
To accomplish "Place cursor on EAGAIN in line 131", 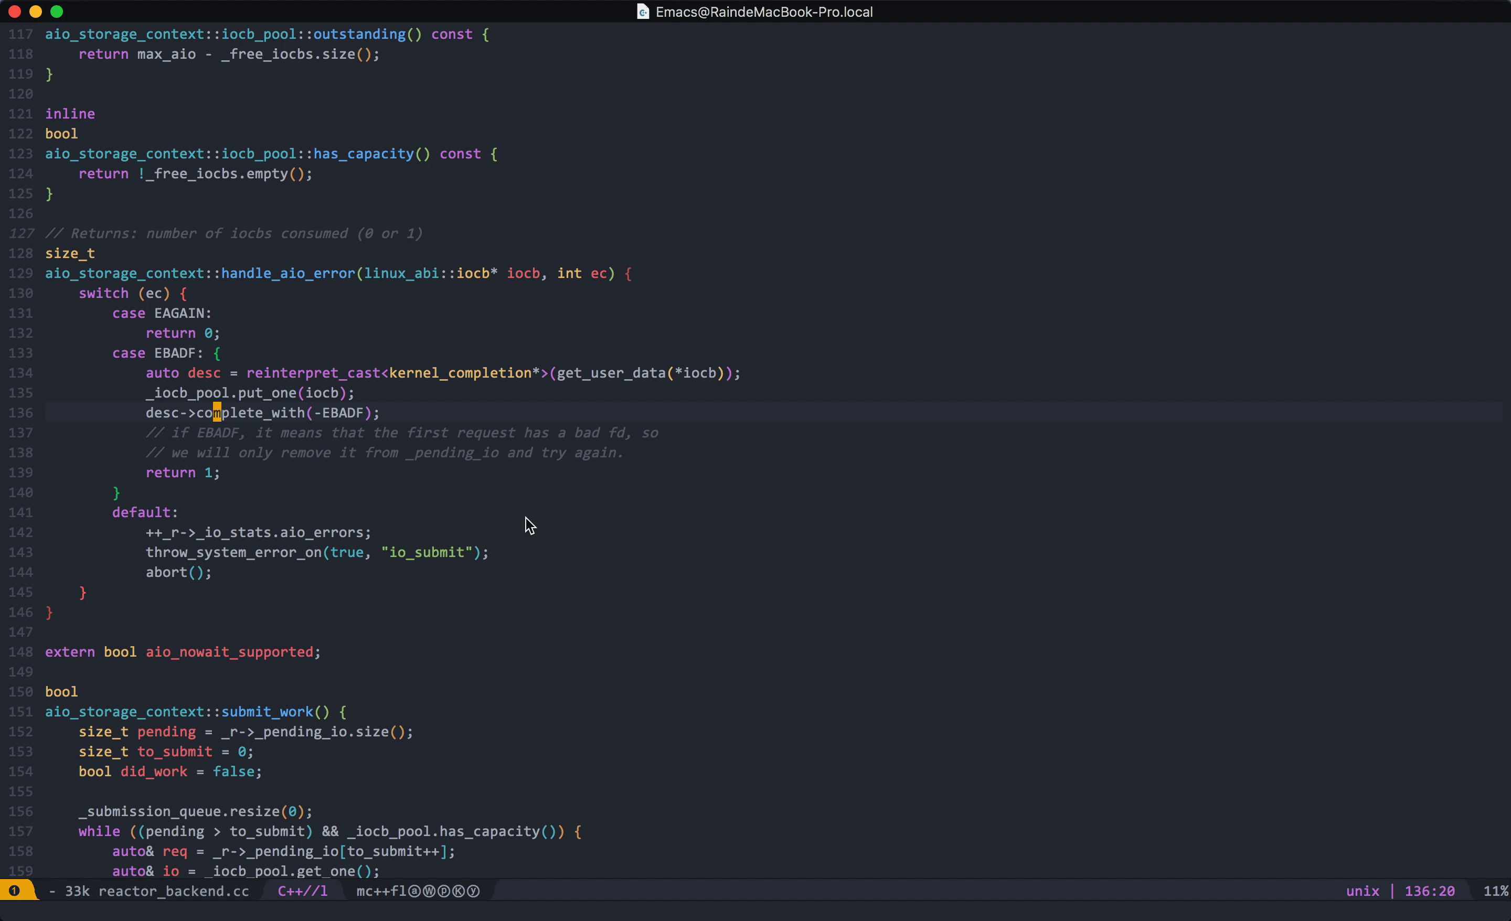I will pyautogui.click(x=181, y=313).
